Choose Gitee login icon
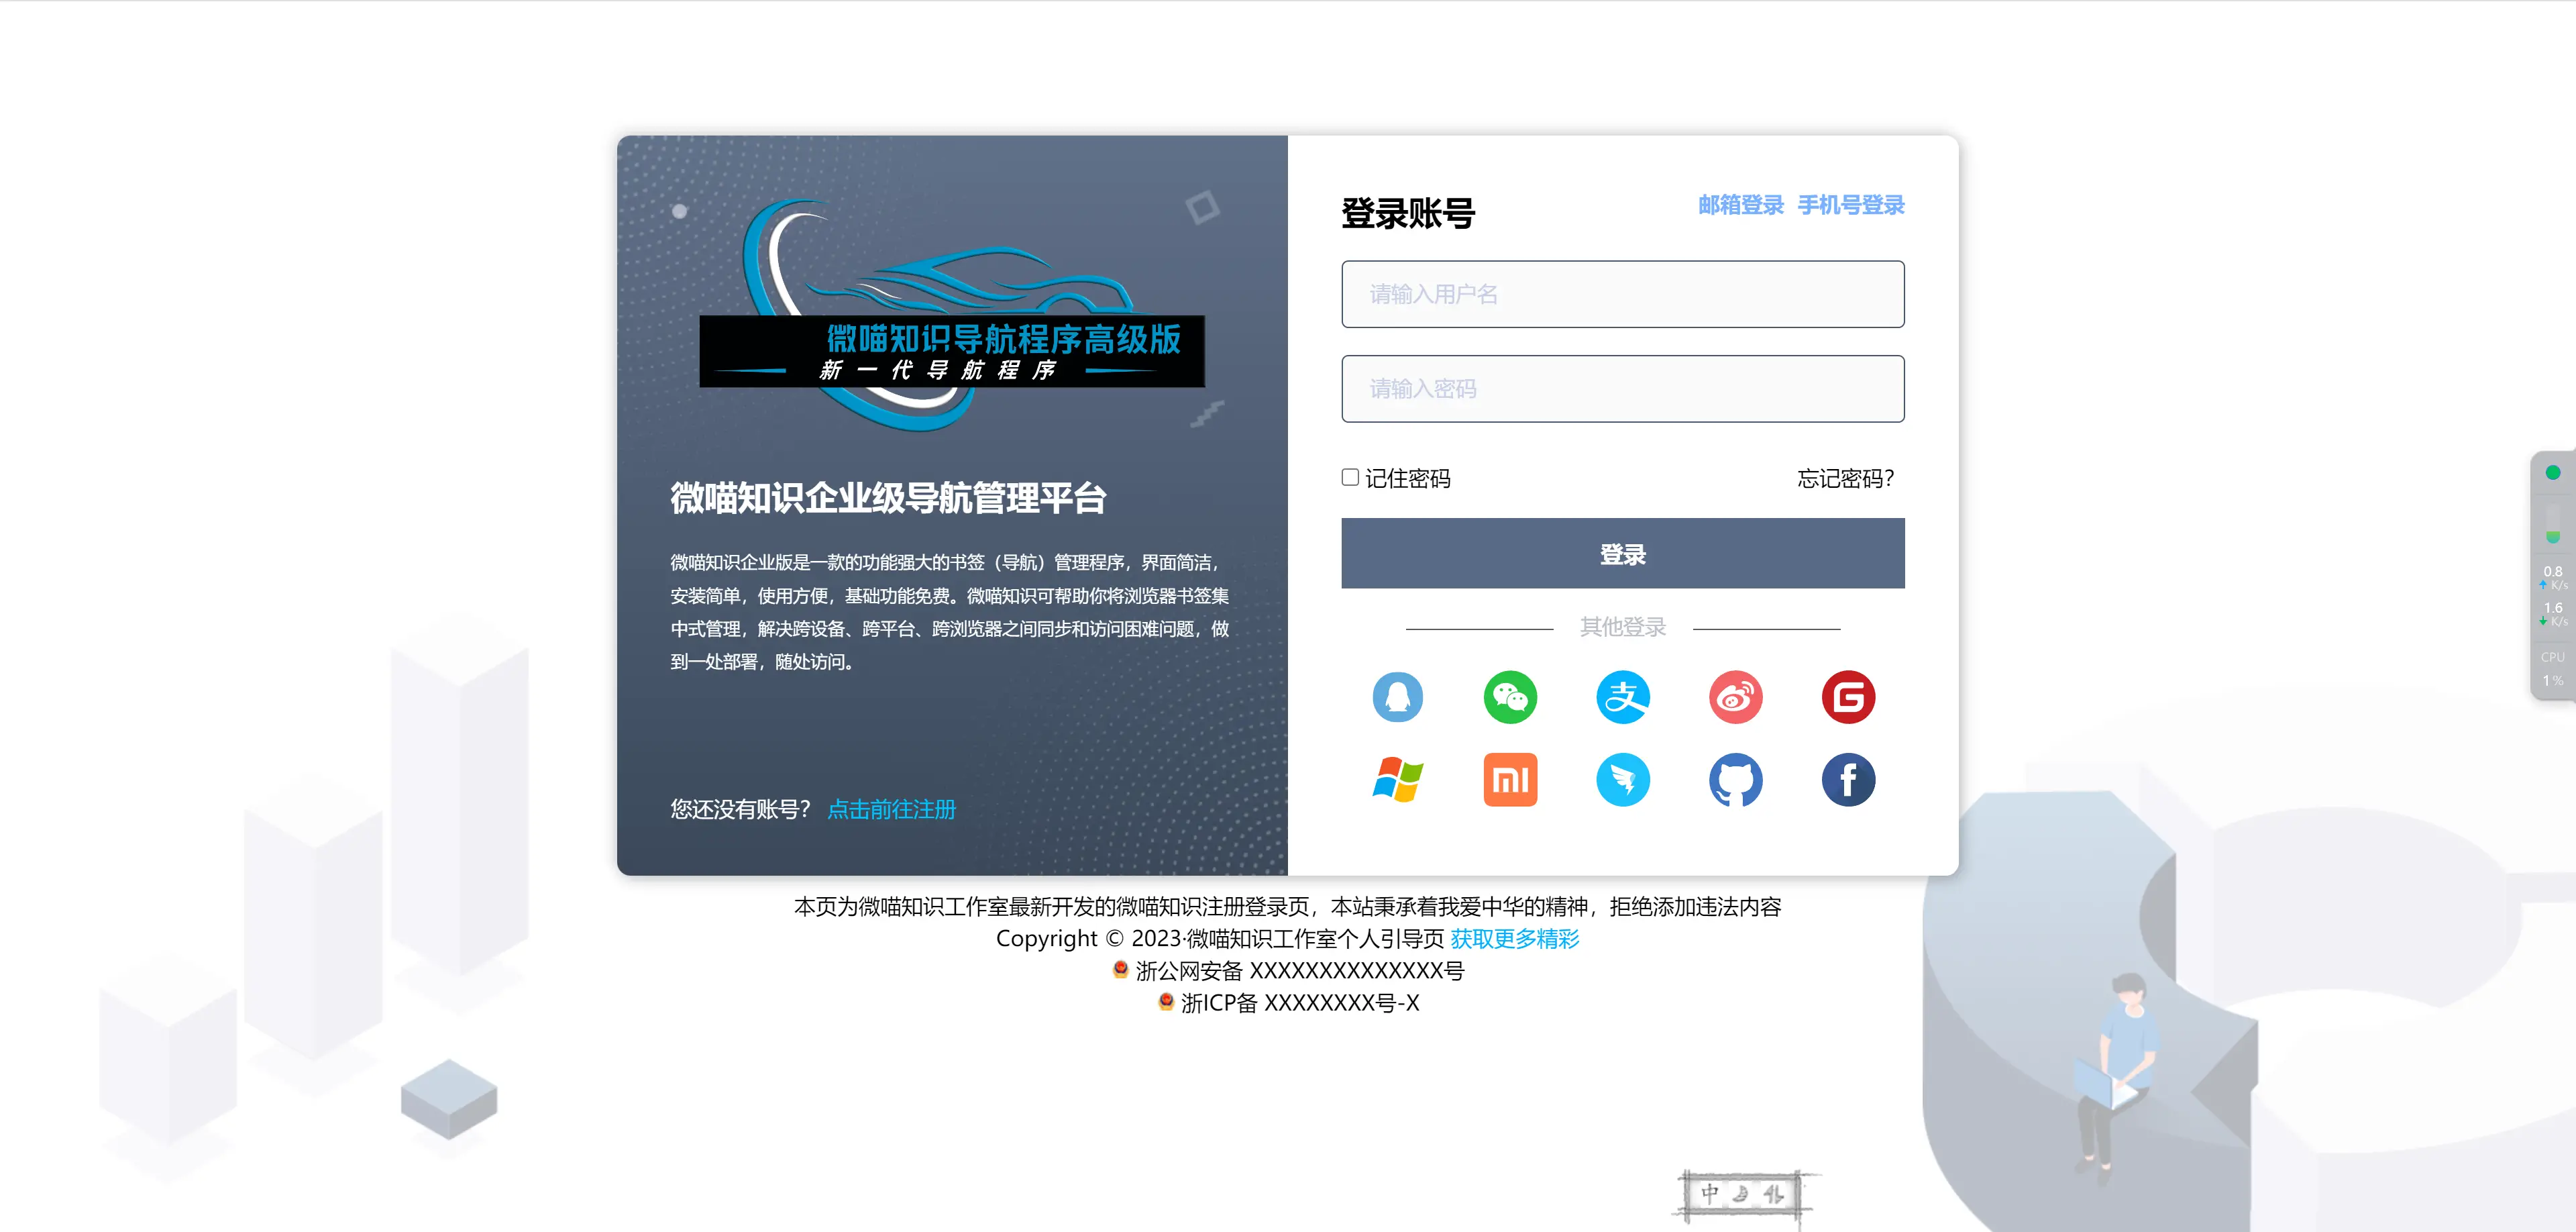Viewport: 2576px width, 1232px height. [1848, 698]
